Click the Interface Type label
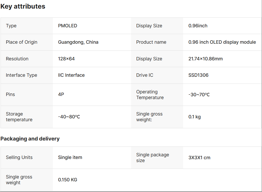This screenshot has width=262, height=192. [x=21, y=75]
